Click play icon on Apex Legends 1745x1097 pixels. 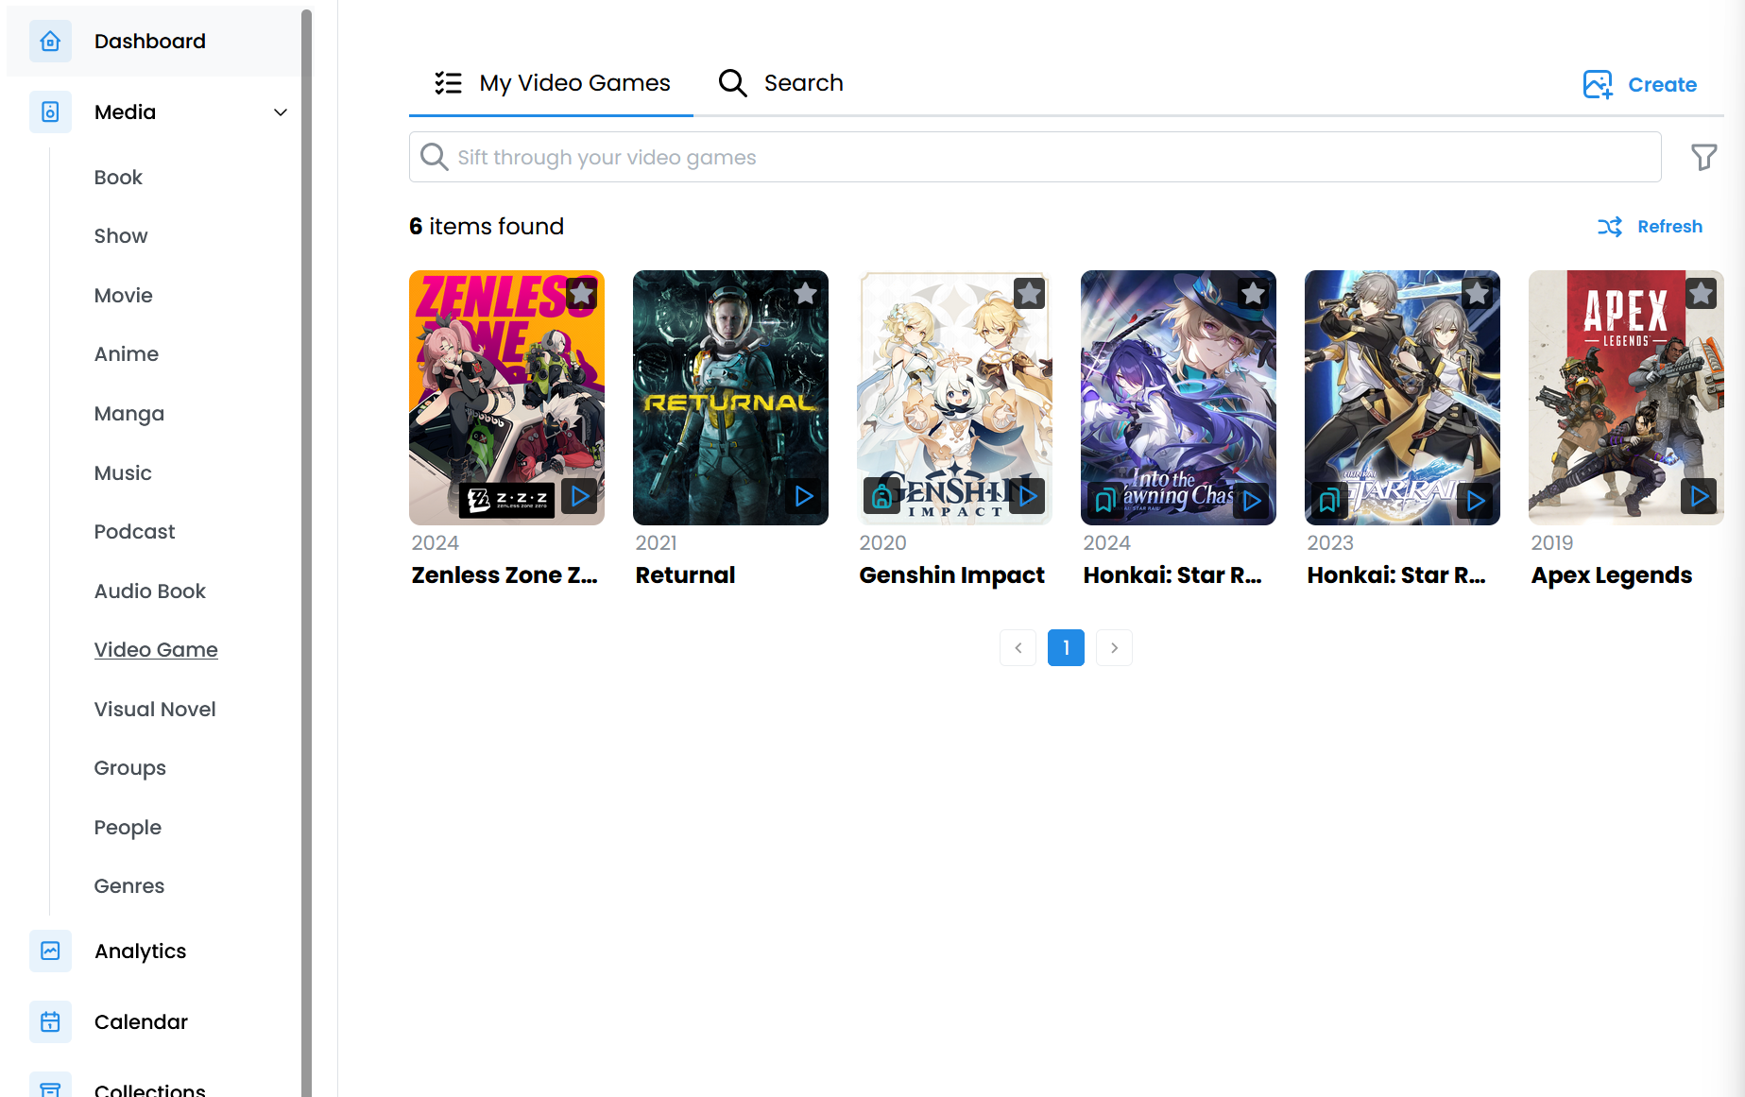pos(1700,496)
